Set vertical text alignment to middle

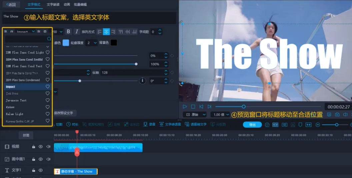click(128, 32)
